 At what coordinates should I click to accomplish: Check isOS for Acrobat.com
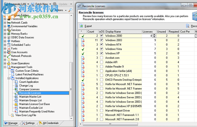click(102, 58)
